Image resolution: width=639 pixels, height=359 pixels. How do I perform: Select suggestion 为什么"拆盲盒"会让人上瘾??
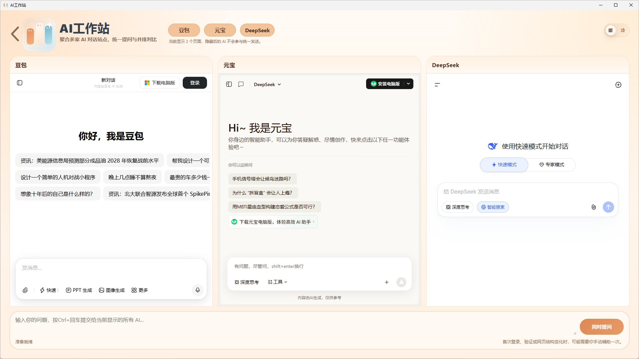pyautogui.click(x=263, y=193)
